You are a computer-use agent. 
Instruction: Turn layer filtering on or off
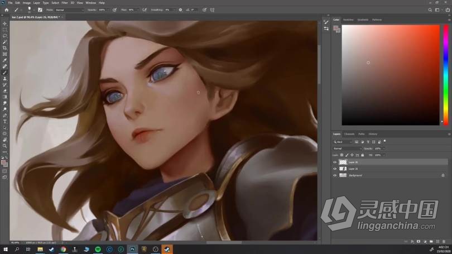(x=384, y=141)
